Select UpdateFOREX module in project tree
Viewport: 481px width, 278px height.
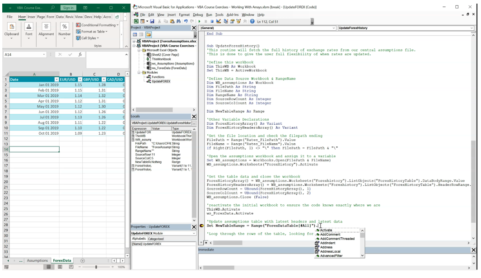[161, 81]
